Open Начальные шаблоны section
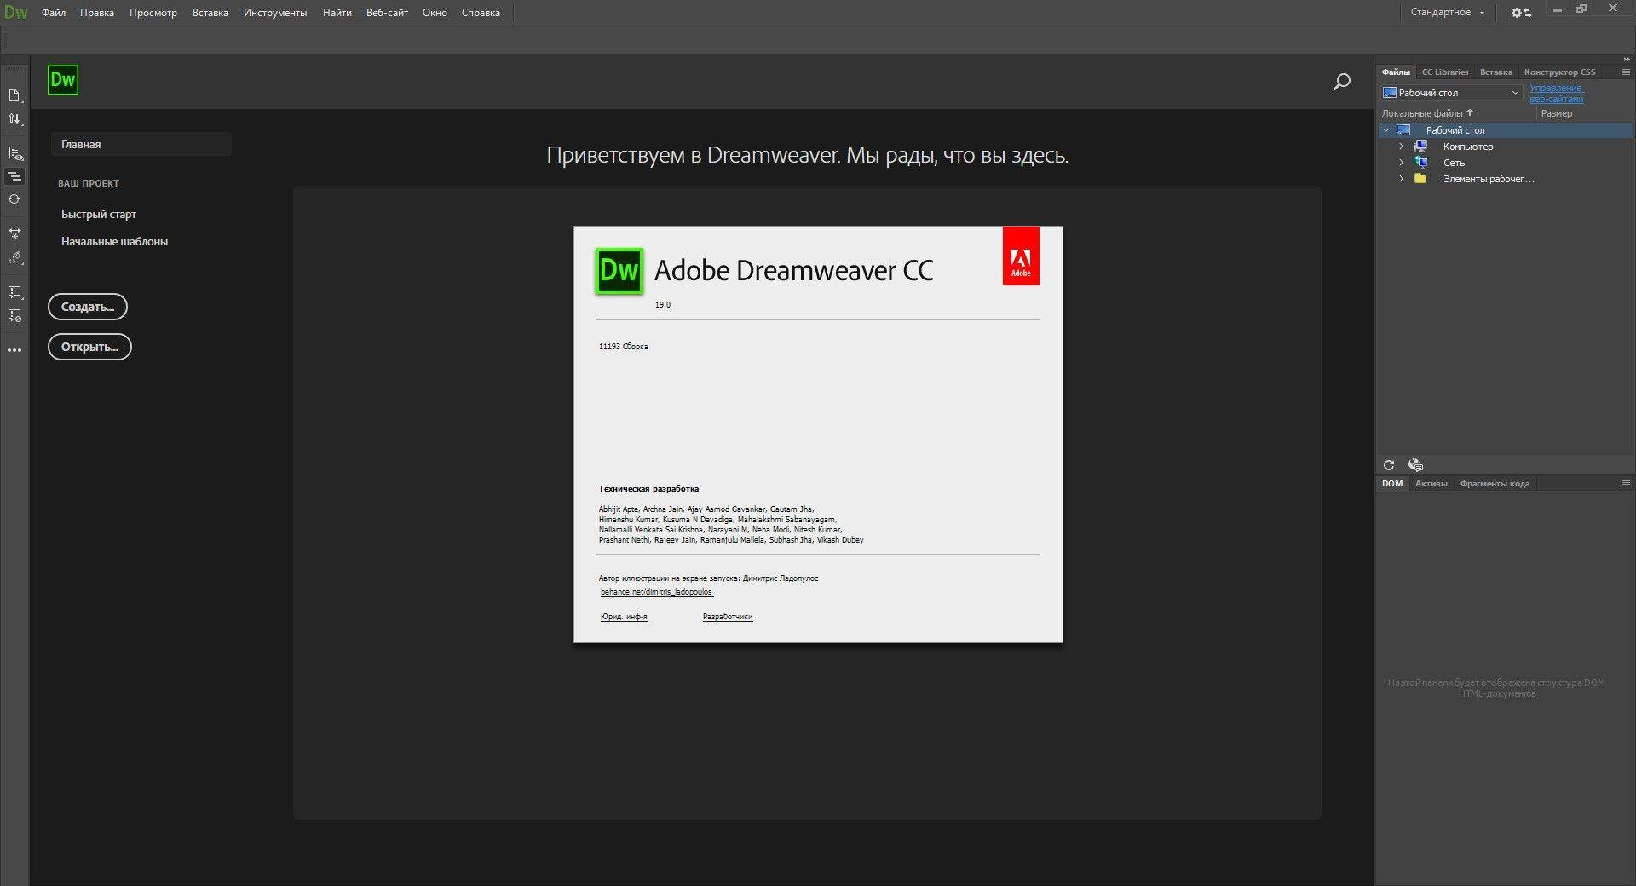 (114, 241)
